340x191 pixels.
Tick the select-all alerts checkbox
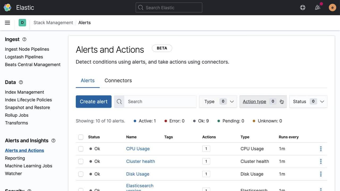click(81, 137)
